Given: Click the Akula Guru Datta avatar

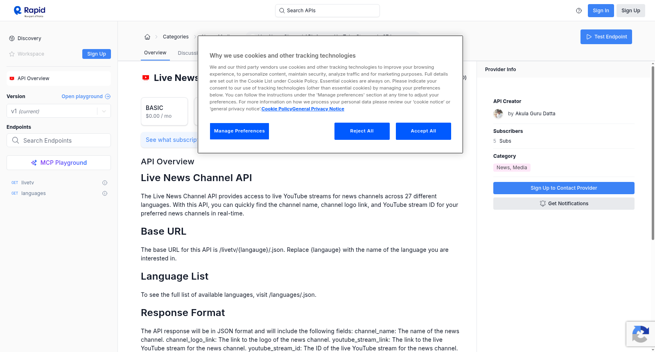Looking at the screenshot, I should [x=498, y=114].
